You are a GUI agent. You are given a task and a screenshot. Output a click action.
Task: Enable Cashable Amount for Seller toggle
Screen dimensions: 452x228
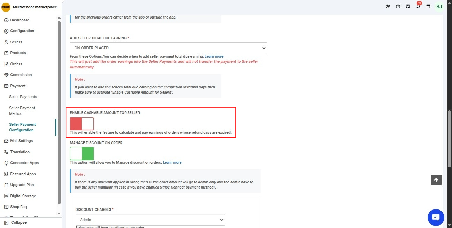click(82, 123)
